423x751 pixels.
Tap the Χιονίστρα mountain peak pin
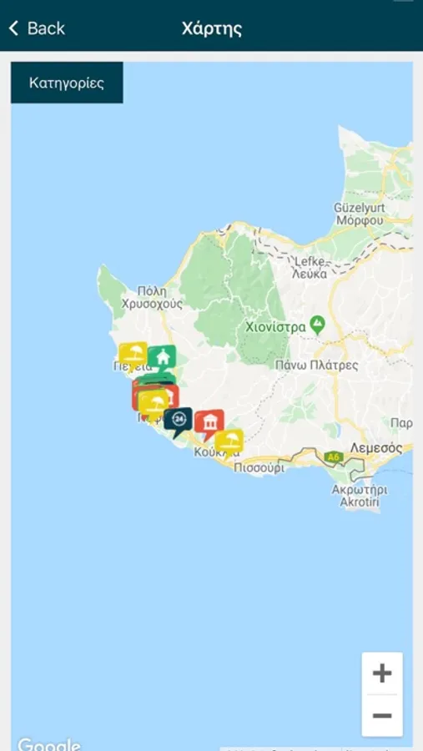coord(317,325)
